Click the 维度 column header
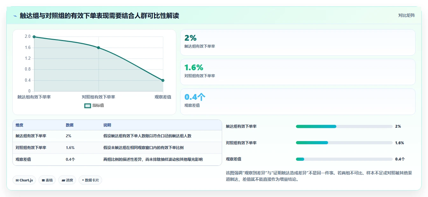The height and width of the screenshot is (197, 428). pos(19,125)
